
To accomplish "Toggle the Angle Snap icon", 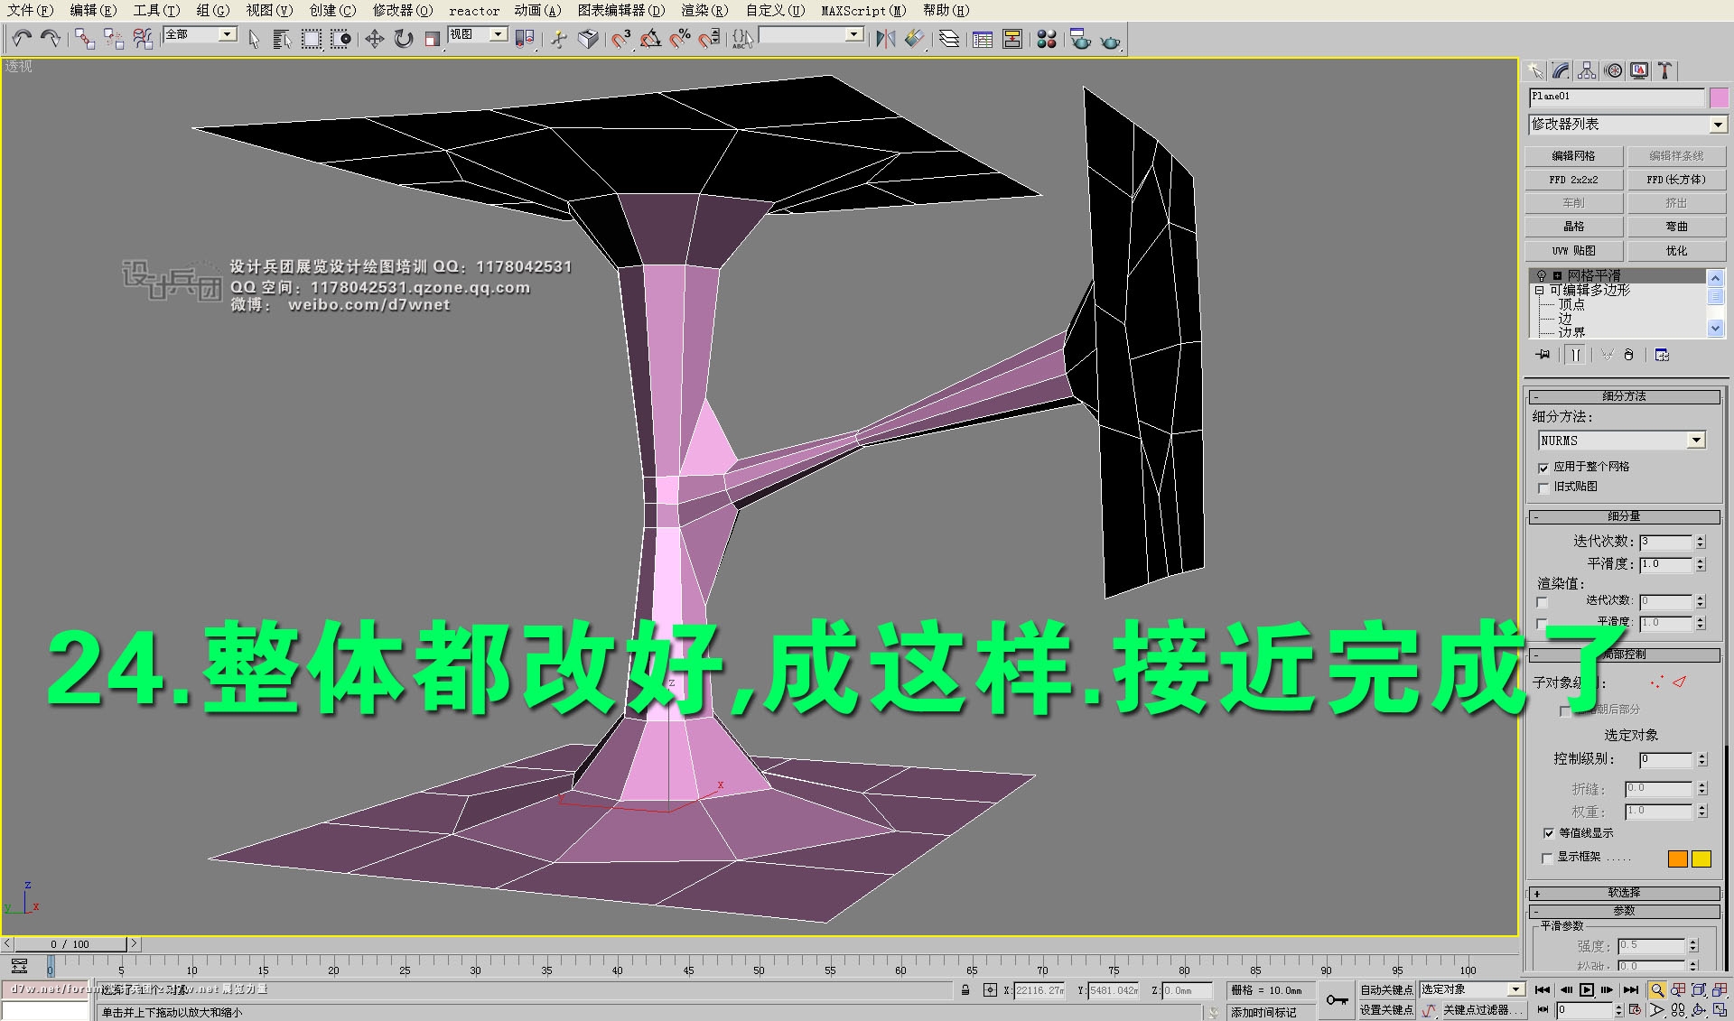I will tap(650, 38).
